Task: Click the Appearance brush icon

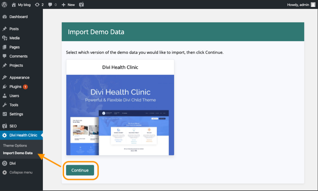Action: pos(5,78)
